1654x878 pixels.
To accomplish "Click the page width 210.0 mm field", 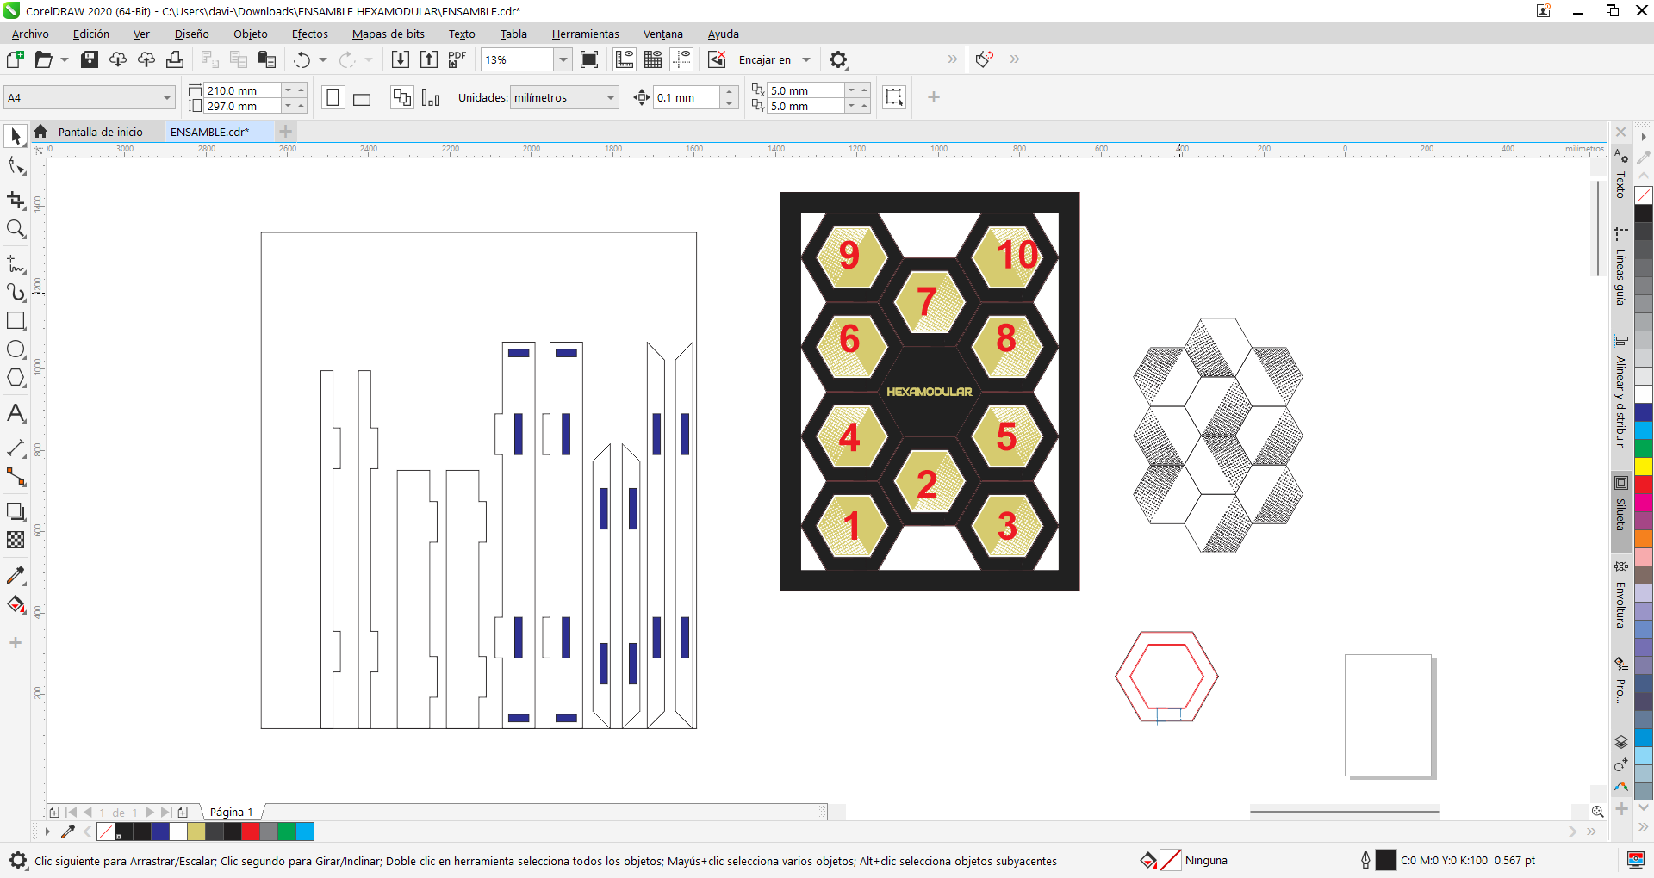I will pos(243,90).
